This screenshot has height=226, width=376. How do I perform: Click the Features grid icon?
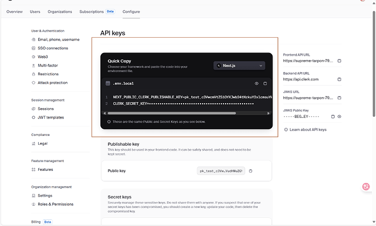tap(34, 169)
